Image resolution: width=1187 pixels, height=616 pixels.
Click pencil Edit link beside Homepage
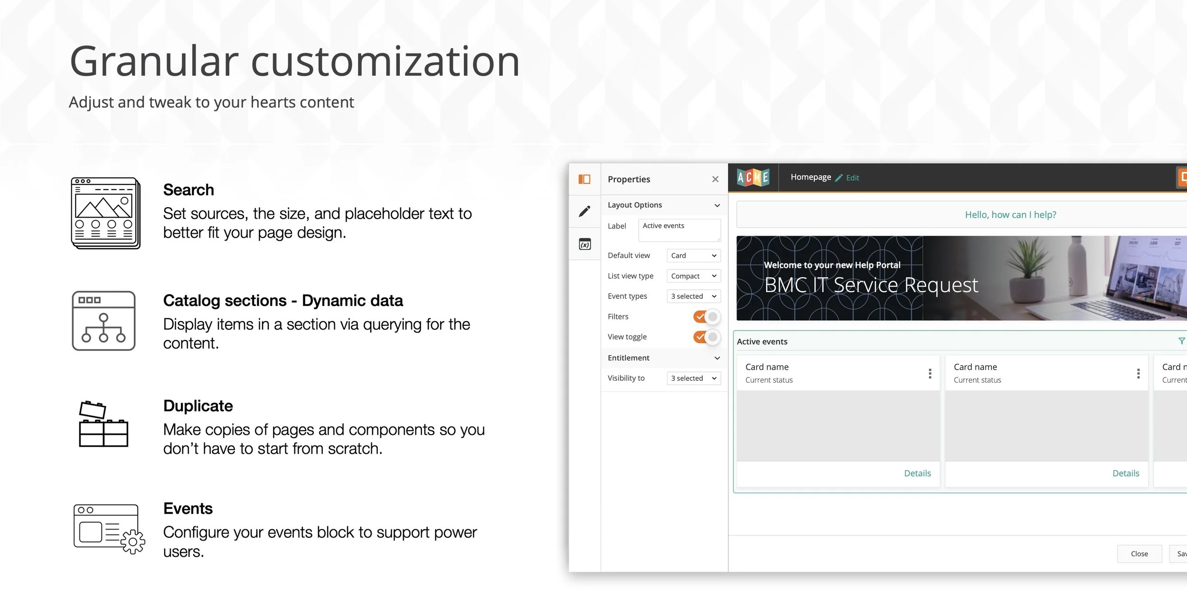[x=848, y=178]
